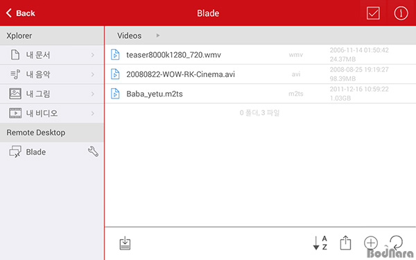Viewport: 416px width, 260px height.
Task: Click the 1.03GB size value
Action: [x=340, y=98]
